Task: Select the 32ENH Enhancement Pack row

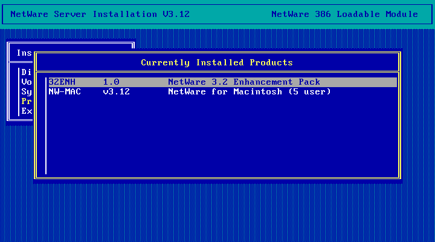Action: (222, 82)
